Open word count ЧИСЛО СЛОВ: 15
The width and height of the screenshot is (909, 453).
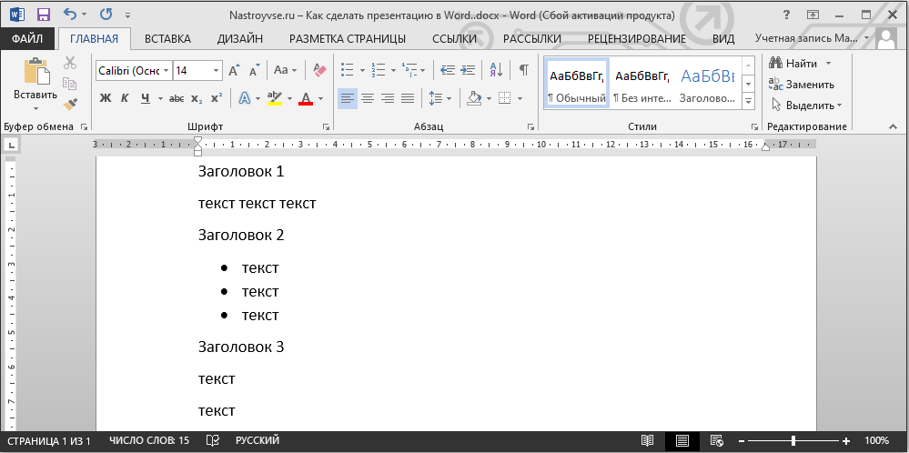tap(149, 441)
